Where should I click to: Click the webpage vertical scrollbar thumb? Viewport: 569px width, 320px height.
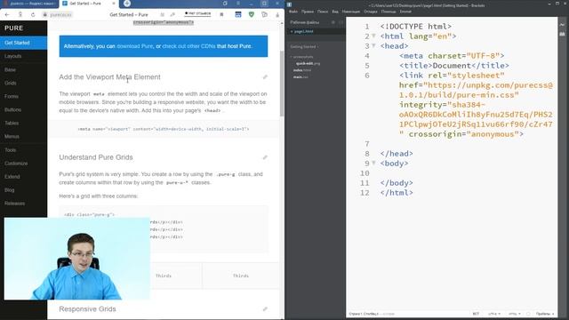coord(282,84)
